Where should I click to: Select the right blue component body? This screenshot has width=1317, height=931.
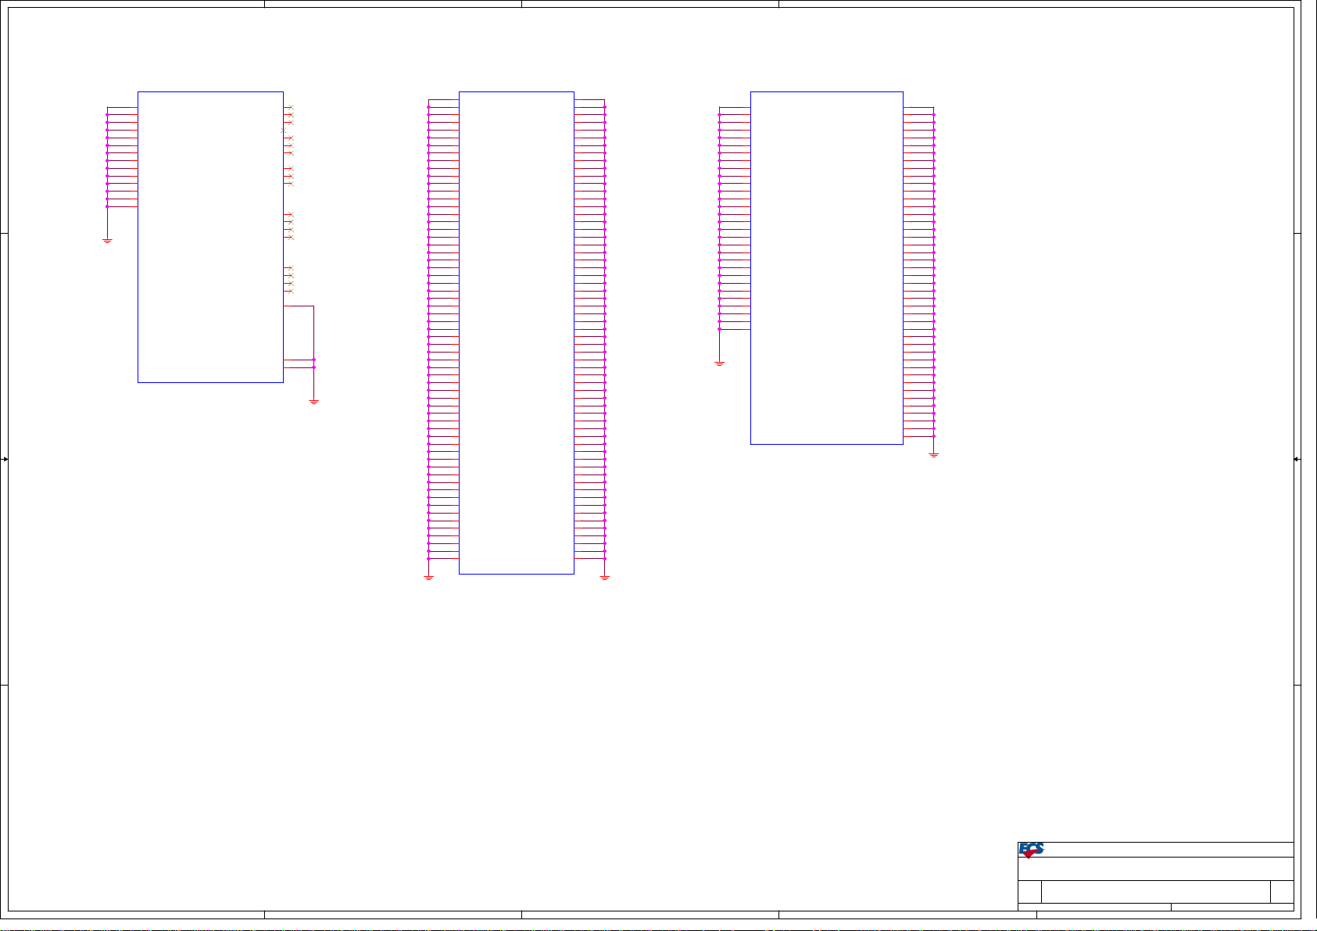point(826,267)
